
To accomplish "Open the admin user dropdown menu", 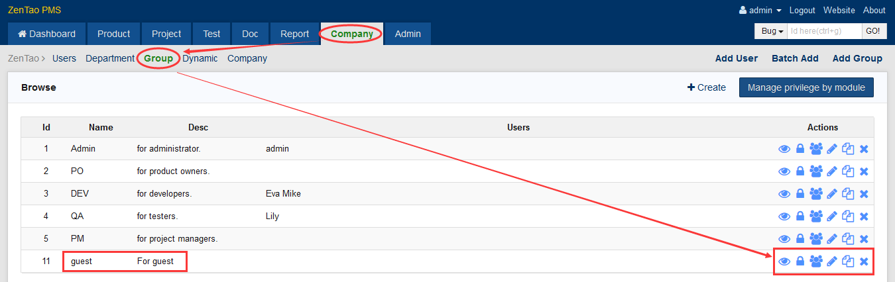I will click(760, 11).
